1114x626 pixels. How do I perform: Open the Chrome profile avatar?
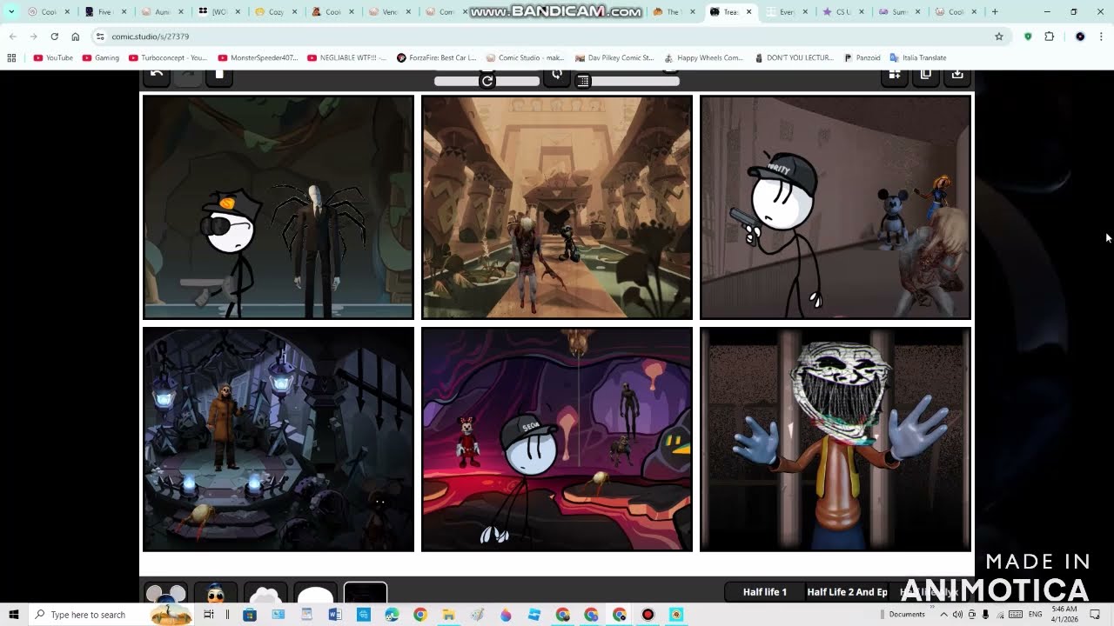(1080, 37)
